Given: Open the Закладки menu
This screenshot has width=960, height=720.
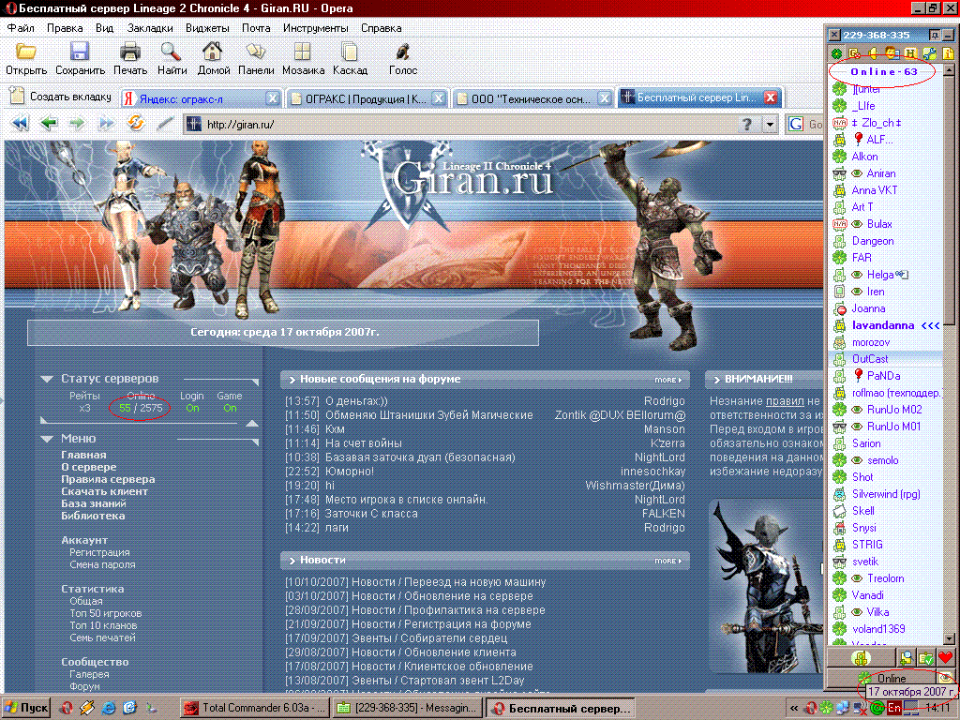Looking at the screenshot, I should point(150,28).
